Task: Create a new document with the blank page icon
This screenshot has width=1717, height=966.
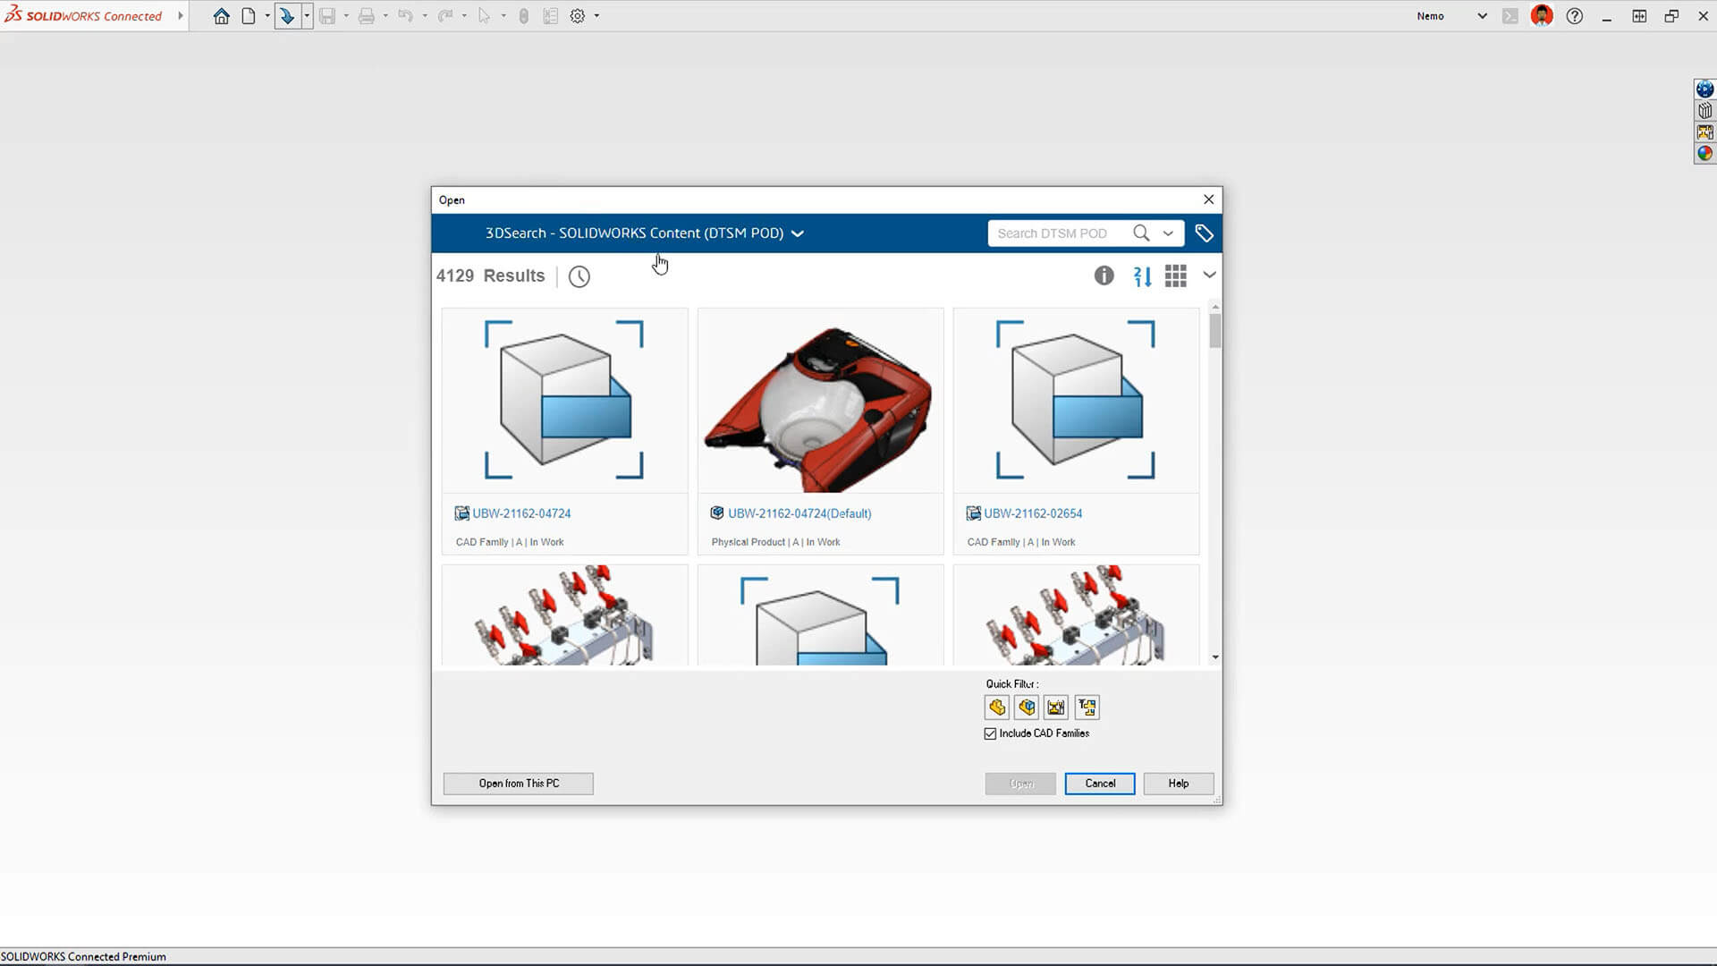Action: click(249, 16)
